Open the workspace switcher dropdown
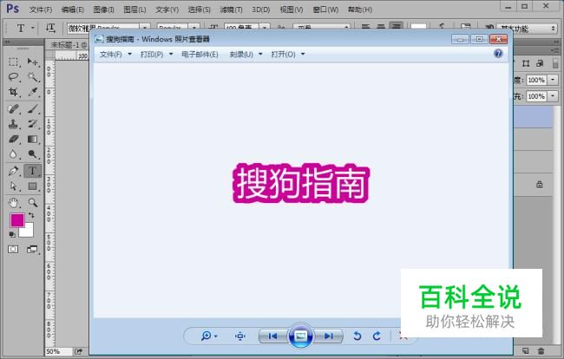This screenshot has width=564, height=359. [528, 29]
